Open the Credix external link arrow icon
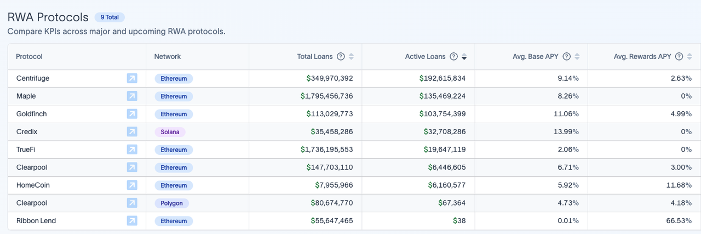The image size is (701, 234). click(132, 132)
